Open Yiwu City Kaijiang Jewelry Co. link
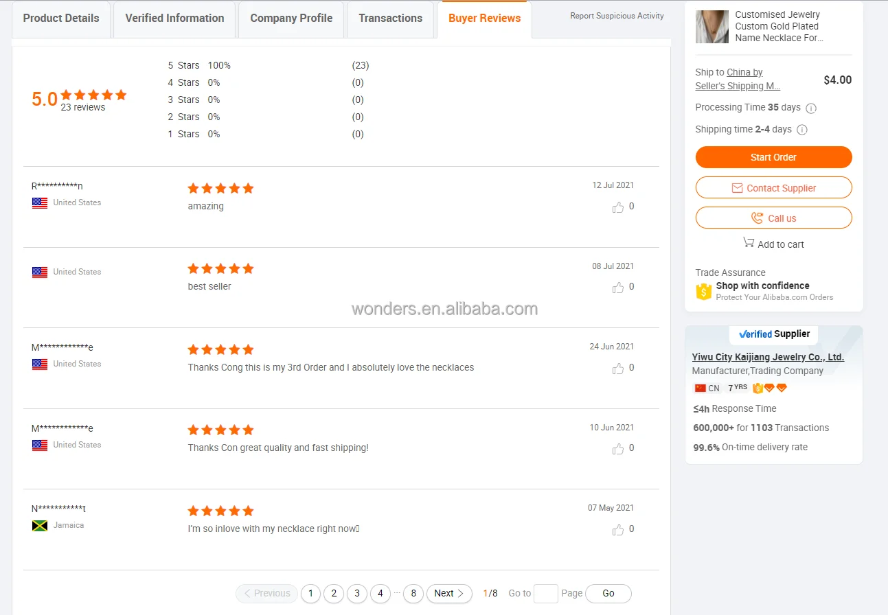The height and width of the screenshot is (615, 888). pyautogui.click(x=768, y=357)
